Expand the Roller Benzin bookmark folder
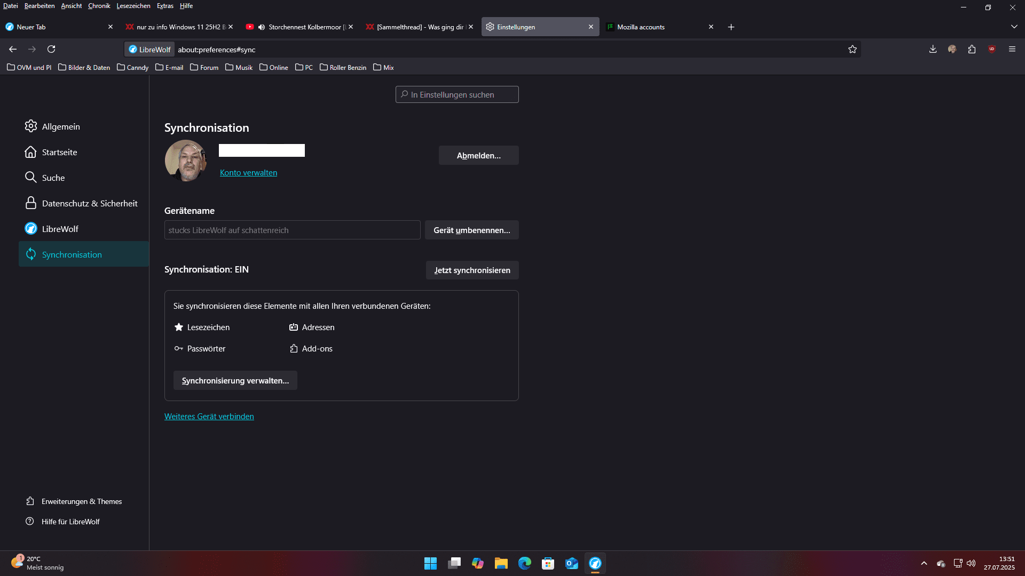The image size is (1025, 576). point(343,67)
